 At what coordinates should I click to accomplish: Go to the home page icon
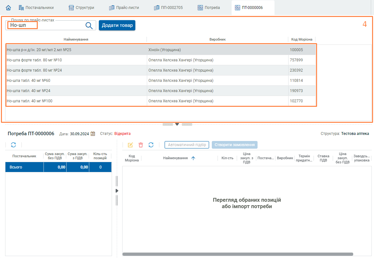(8, 8)
